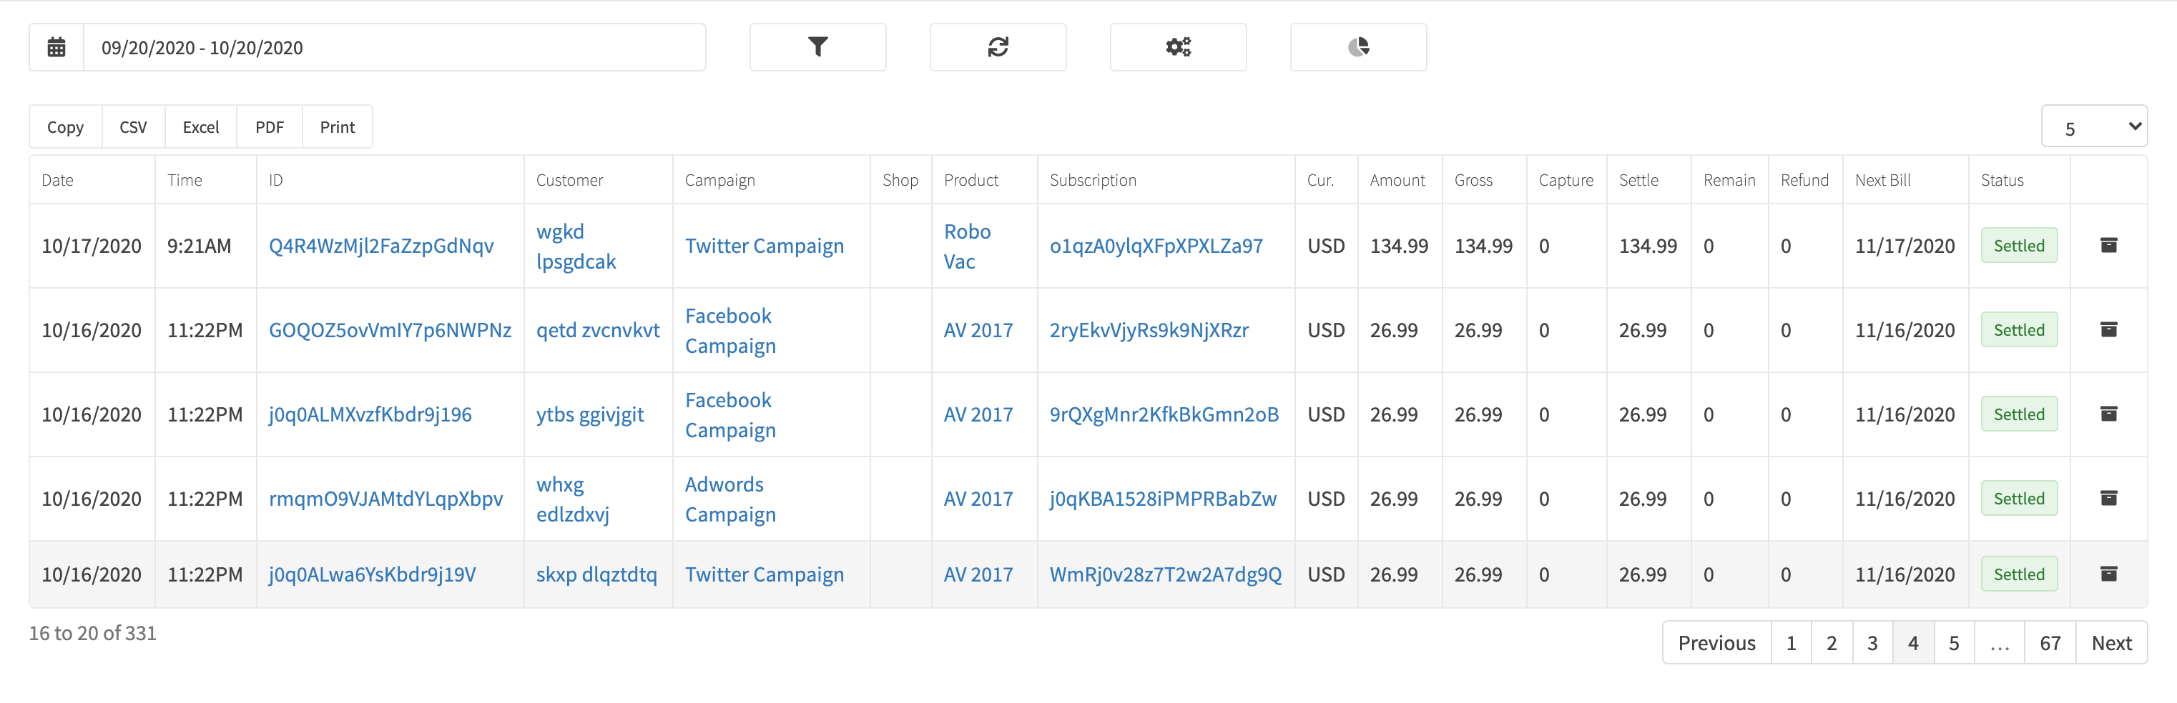
Task: Open transaction ID j0q0ALMXvzfKbdr9j196
Action: tap(370, 414)
